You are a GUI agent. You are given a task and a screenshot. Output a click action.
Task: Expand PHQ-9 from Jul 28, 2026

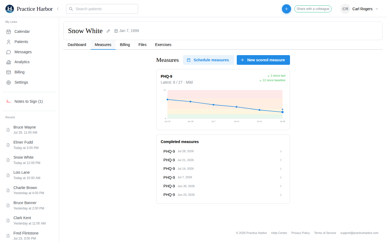pyautogui.click(x=223, y=151)
